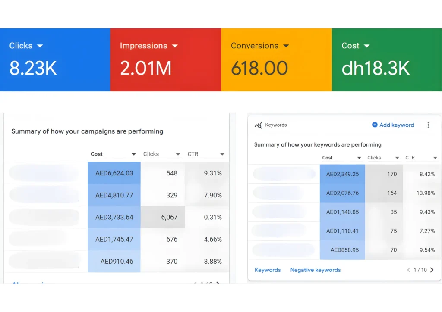Expand CTR column dropdown in keywords table
Image resolution: width=442 pixels, height=312 pixels.
point(435,158)
